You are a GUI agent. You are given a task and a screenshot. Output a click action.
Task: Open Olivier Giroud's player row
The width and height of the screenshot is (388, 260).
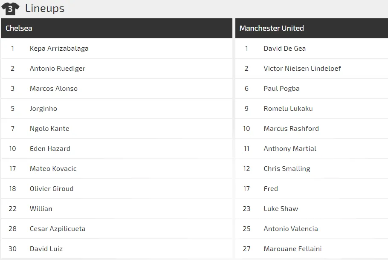pos(52,189)
